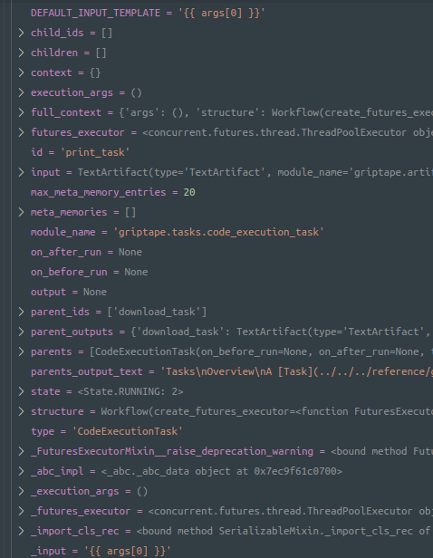Expand parent_ids list
This screenshot has width=433, height=558.
[21, 312]
